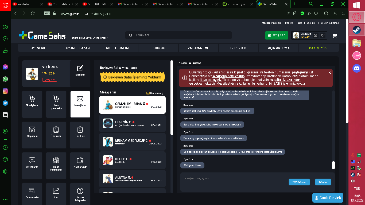Open GX Cleaner broom icon in sidebar
Image resolution: width=365 pixels, height=205 pixels.
click(5, 51)
